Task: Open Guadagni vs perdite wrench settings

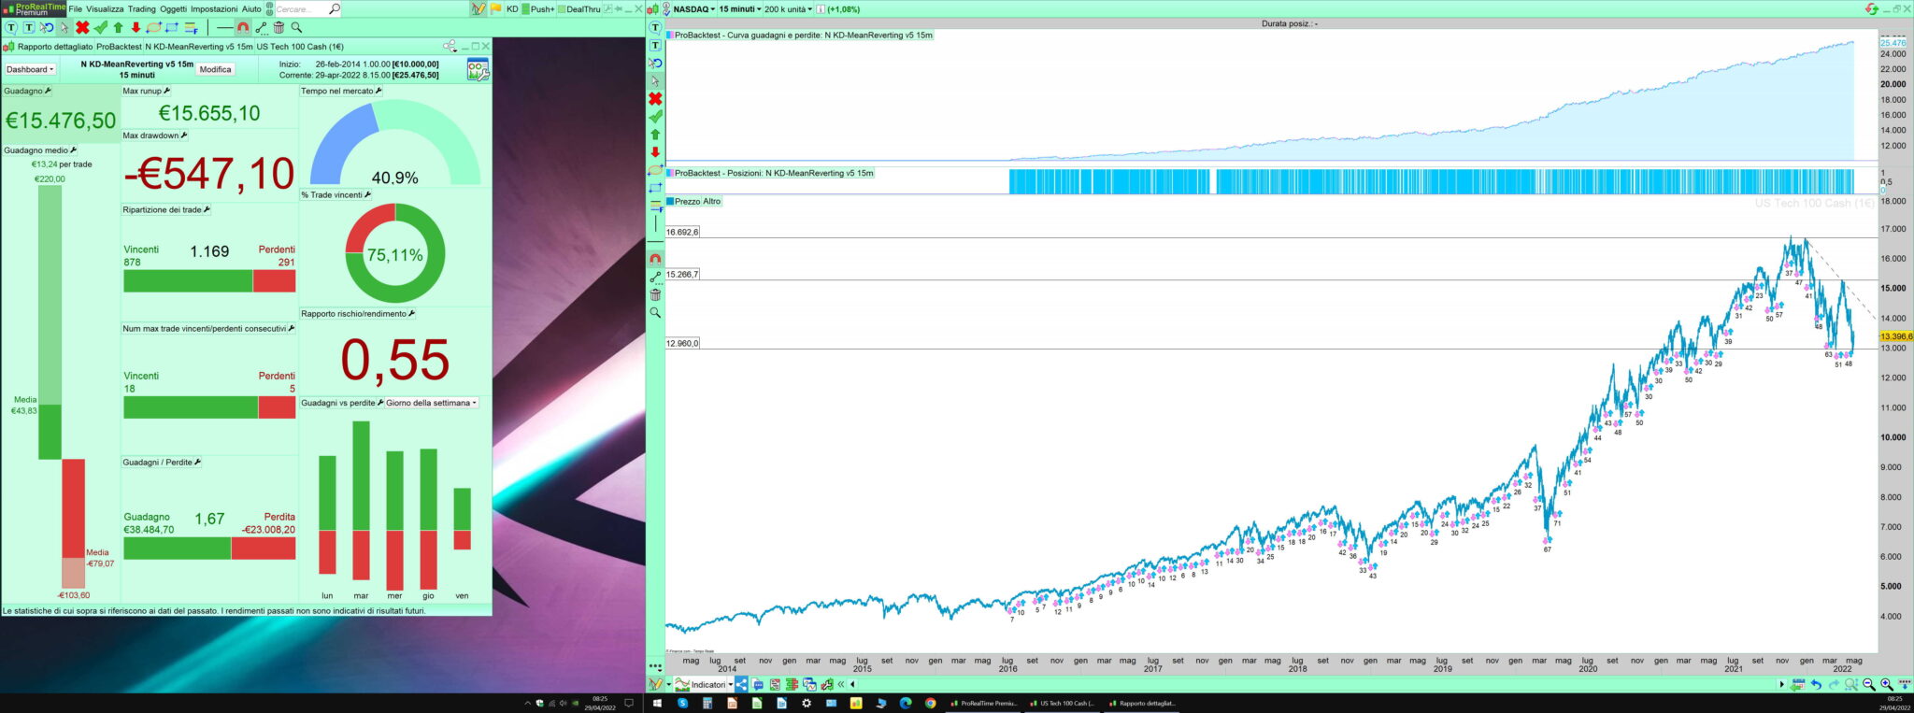Action: pos(379,403)
